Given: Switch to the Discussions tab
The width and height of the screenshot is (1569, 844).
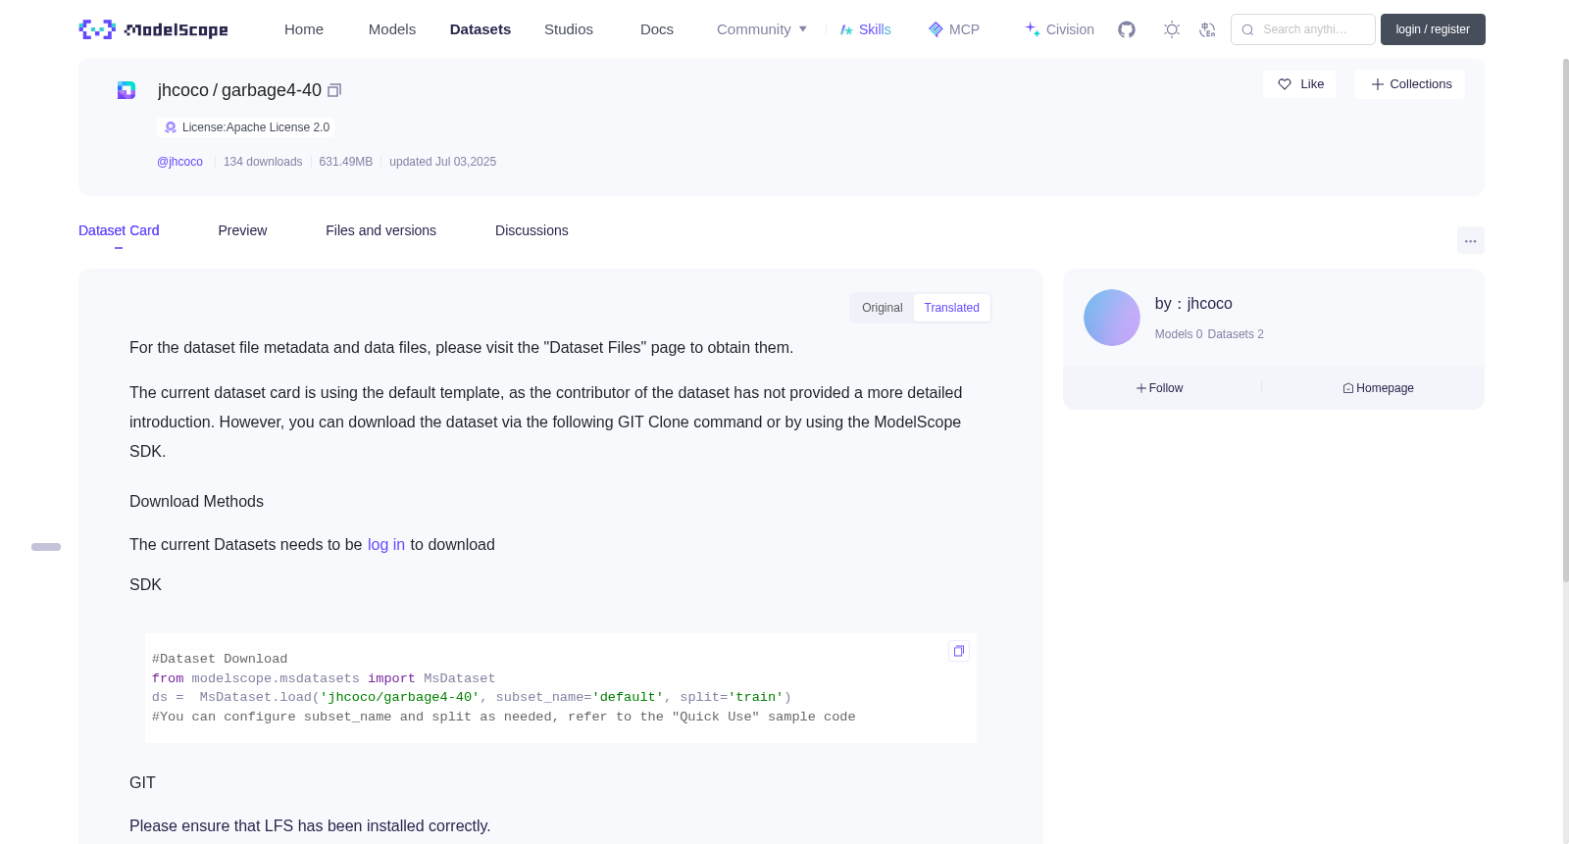Looking at the screenshot, I should click(x=531, y=230).
